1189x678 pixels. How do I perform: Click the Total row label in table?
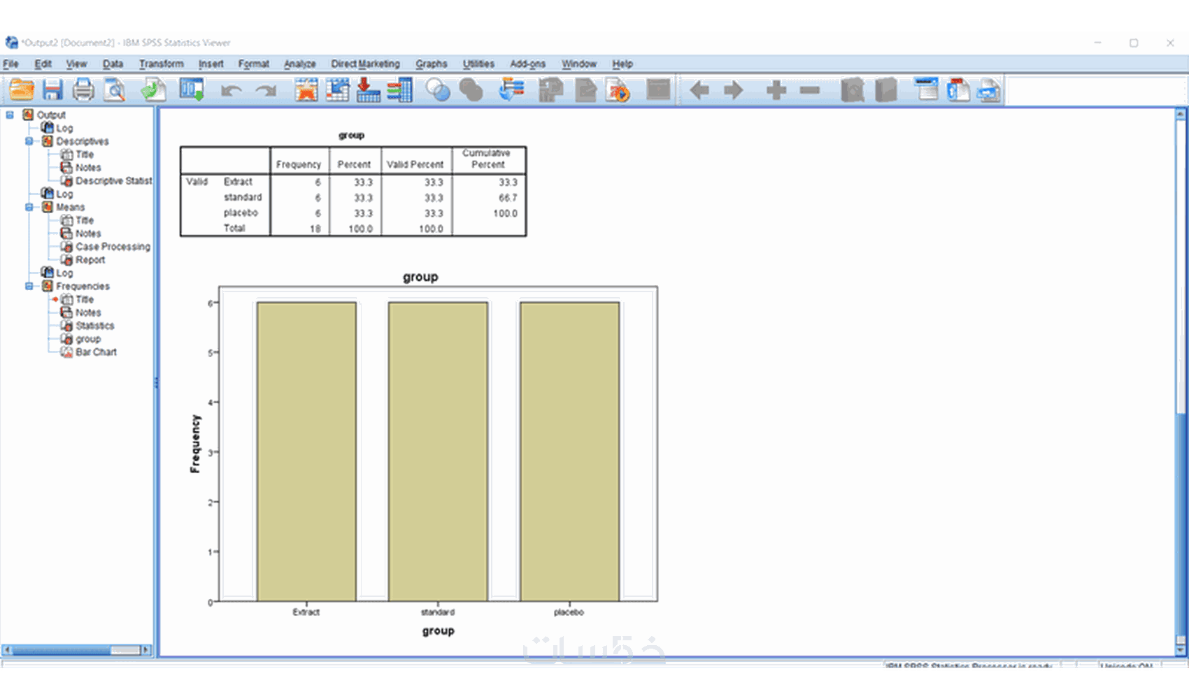point(234,229)
